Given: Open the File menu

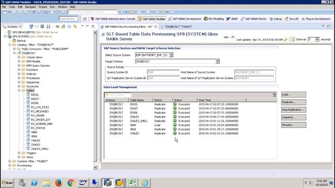Looking at the screenshot, I should 4,7.
